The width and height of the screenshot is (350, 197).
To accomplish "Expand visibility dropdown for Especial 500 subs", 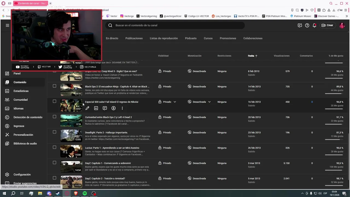I will coord(175,102).
